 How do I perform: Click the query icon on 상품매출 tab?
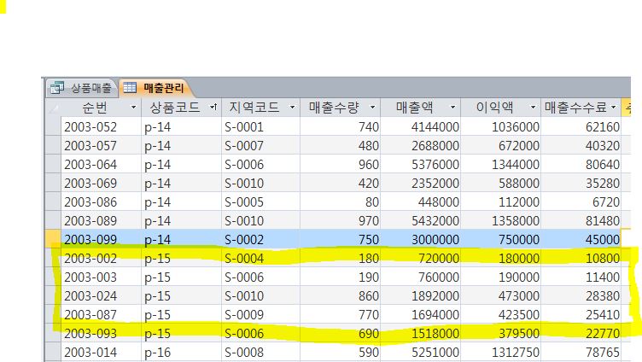[x=56, y=87]
